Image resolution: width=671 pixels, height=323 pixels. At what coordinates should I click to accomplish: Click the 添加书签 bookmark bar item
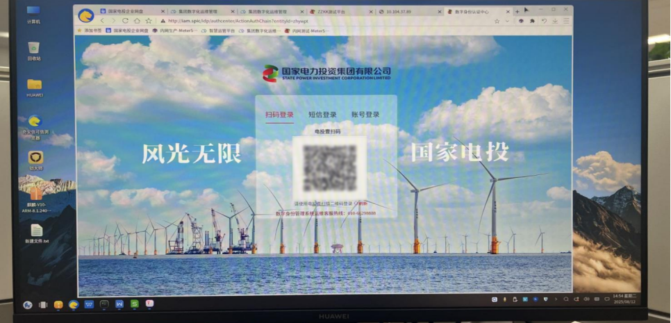click(x=90, y=31)
